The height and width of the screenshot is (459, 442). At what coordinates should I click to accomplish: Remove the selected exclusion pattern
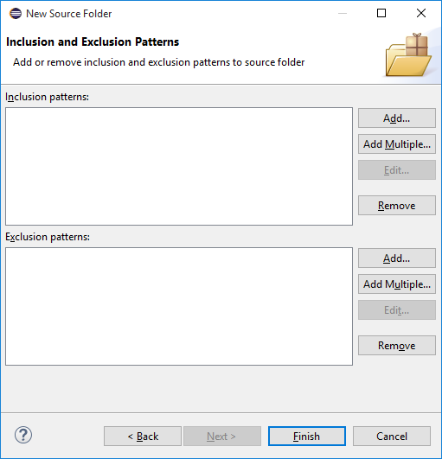pyautogui.click(x=397, y=346)
